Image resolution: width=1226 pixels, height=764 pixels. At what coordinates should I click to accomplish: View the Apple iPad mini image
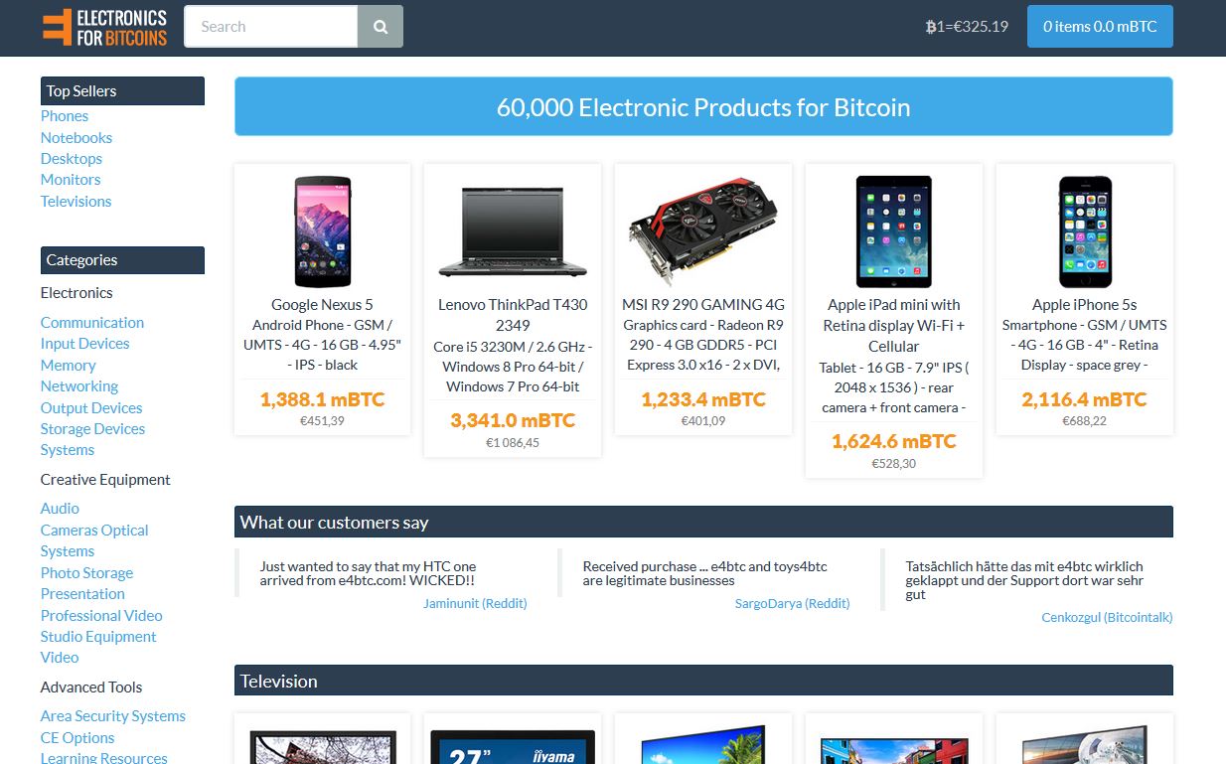894,231
